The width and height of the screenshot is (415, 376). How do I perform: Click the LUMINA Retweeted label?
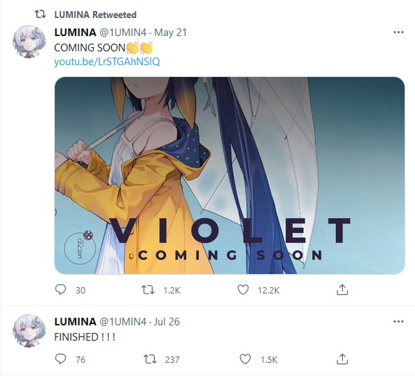tap(95, 15)
